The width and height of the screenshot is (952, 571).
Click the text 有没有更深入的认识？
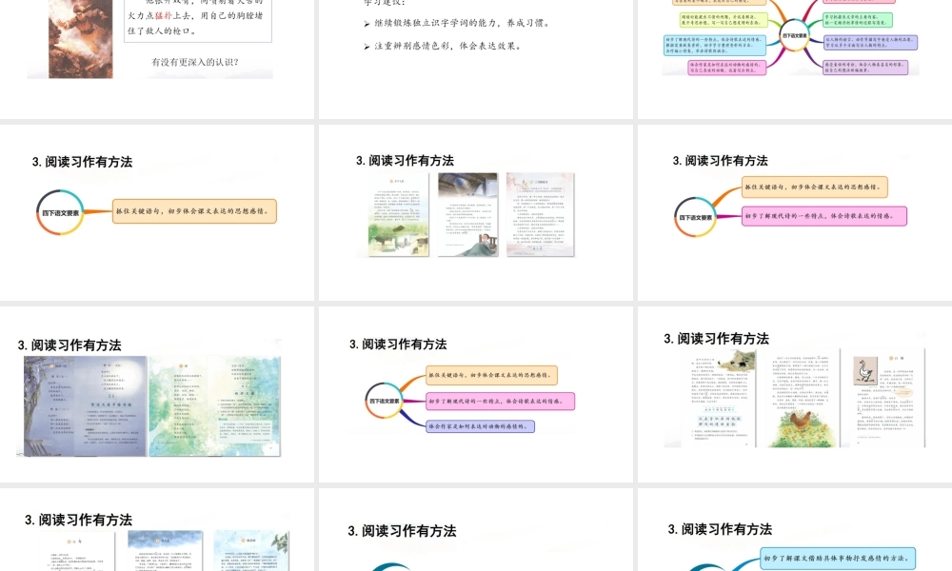tap(195, 62)
